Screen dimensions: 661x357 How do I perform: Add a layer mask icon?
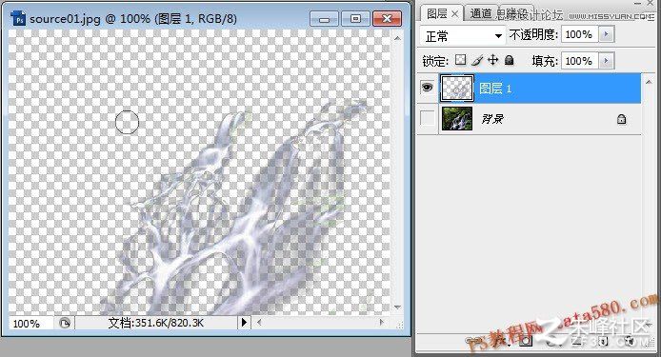point(526,341)
